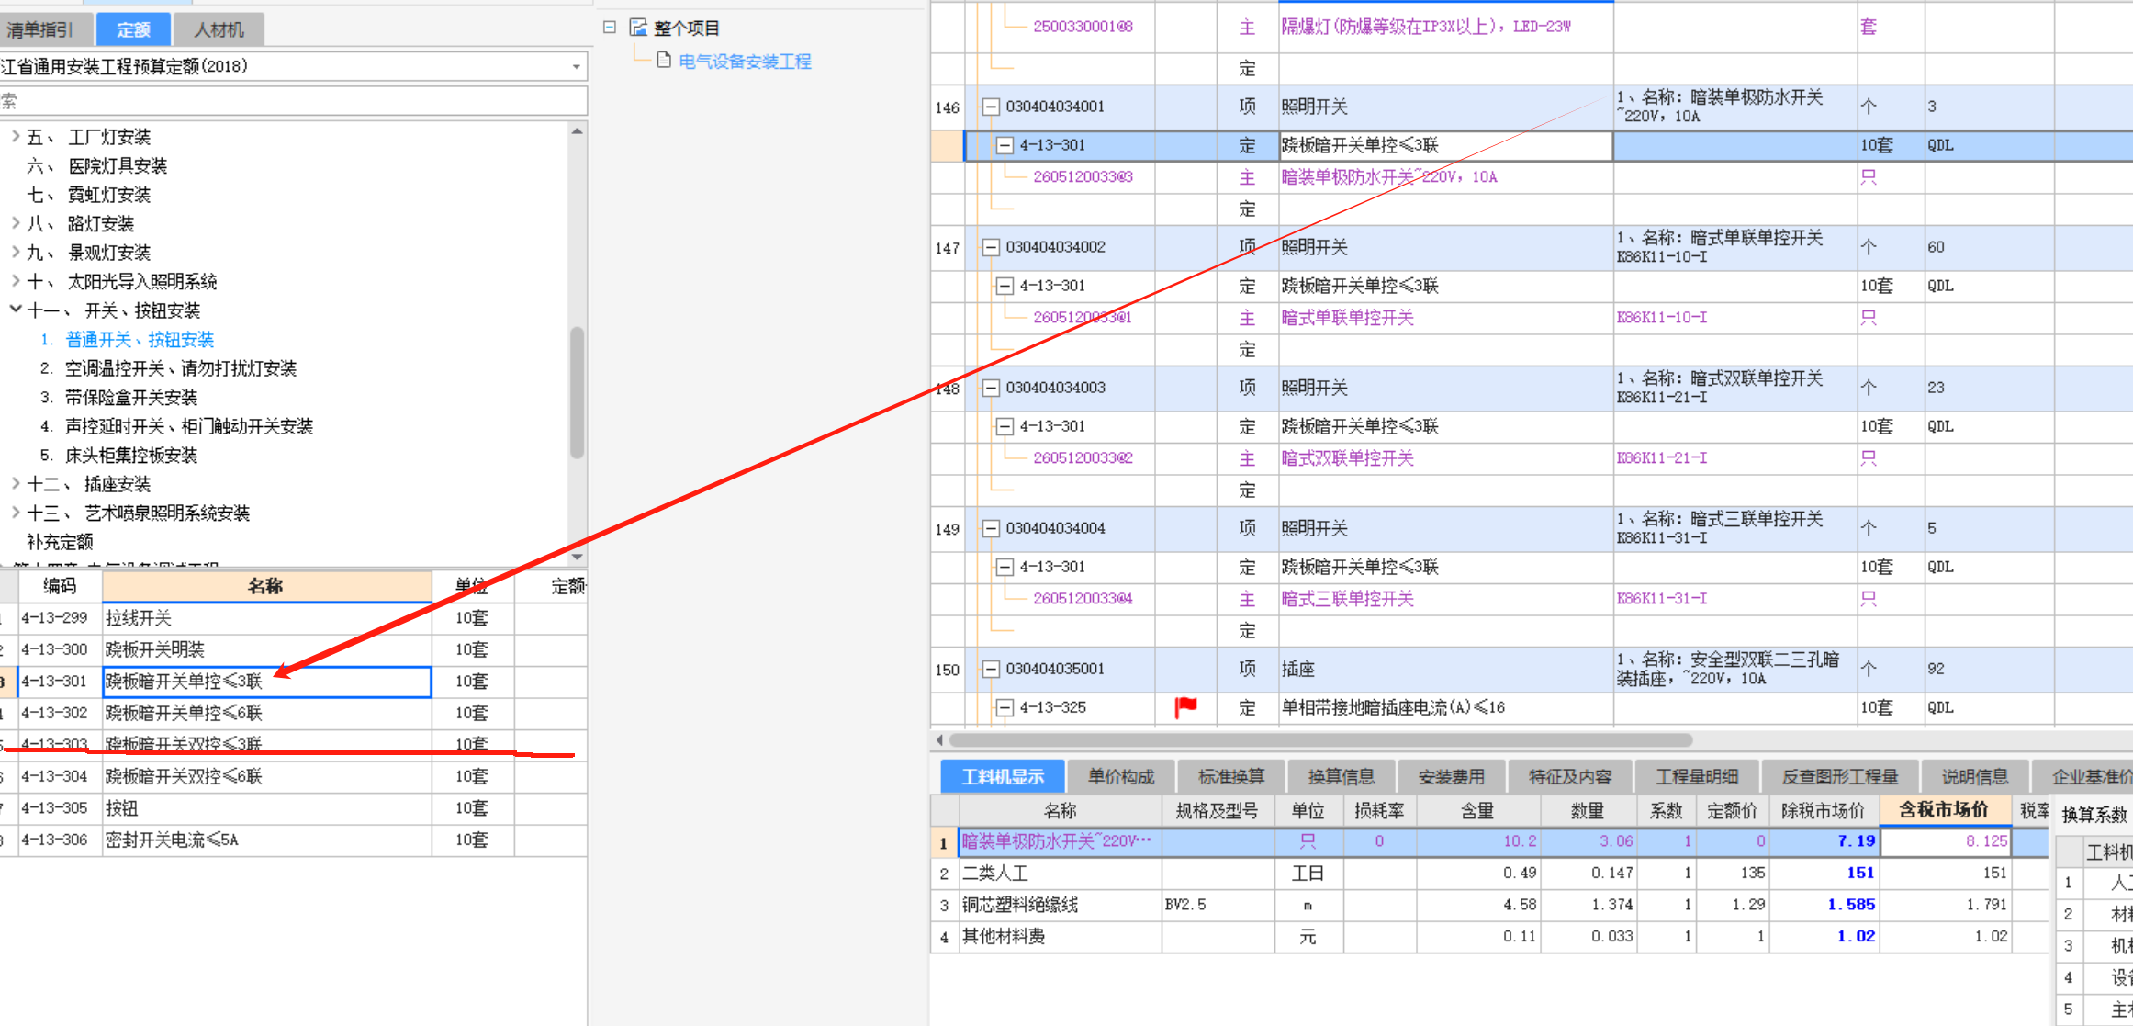Viewport: 2133px width, 1026px height.
Task: Click 反查图形工程量 panel icon
Action: coord(1836,775)
